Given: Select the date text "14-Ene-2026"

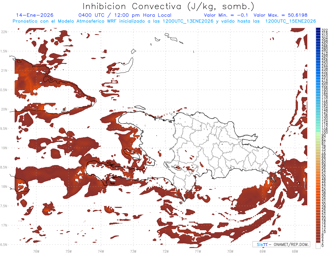Looking at the screenshot, I should click(x=35, y=15).
